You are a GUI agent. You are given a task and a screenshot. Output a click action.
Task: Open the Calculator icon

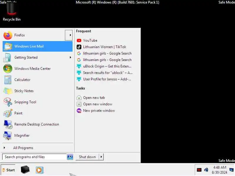point(8,80)
